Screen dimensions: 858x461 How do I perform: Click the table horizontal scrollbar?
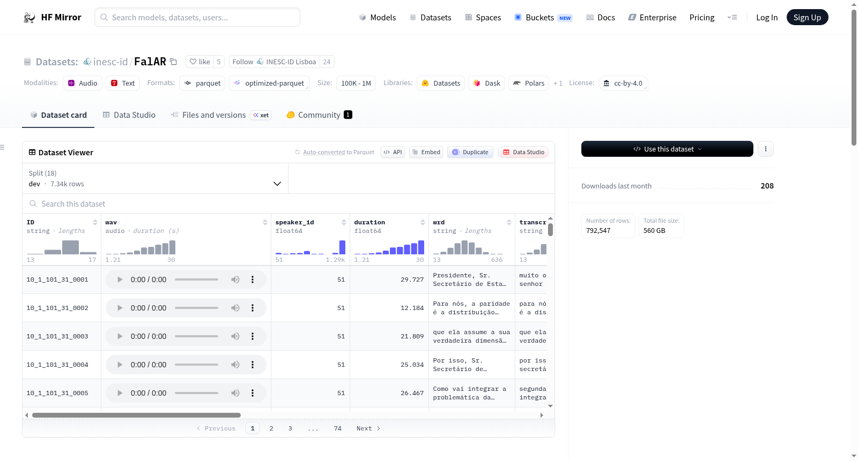(x=136, y=415)
